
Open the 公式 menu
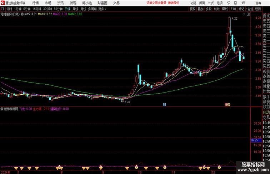point(211,3)
